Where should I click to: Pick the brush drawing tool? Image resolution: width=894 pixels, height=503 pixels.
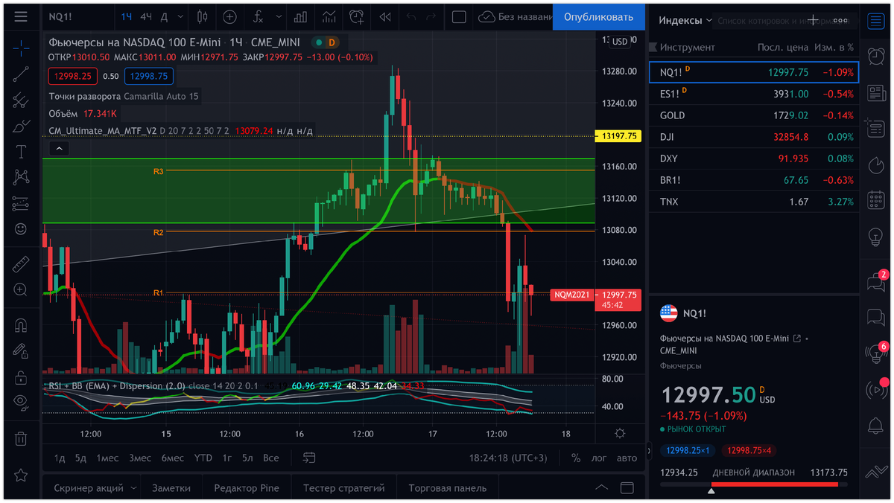click(x=21, y=125)
